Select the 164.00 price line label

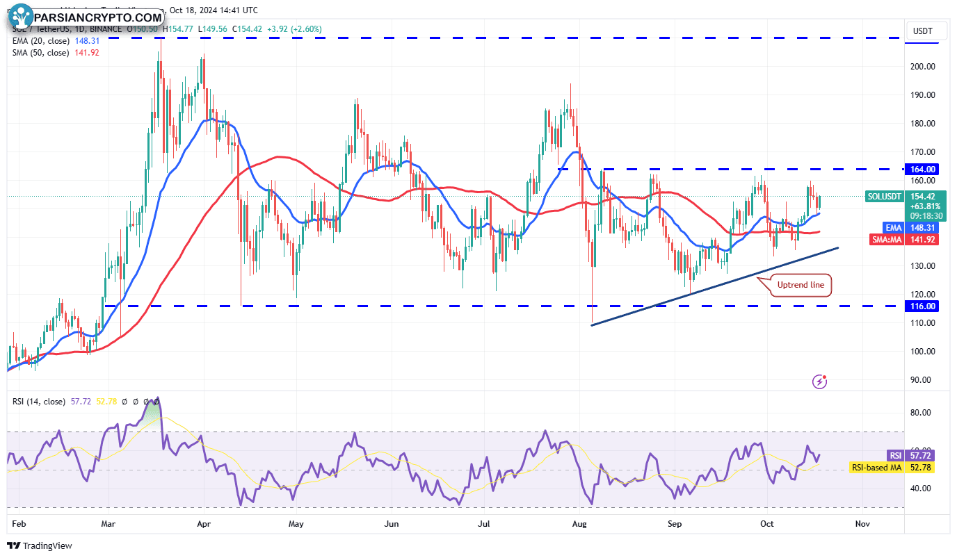coord(922,169)
